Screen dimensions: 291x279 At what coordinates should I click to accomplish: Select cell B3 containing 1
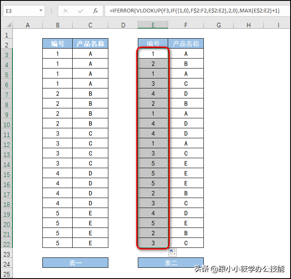pos(58,54)
